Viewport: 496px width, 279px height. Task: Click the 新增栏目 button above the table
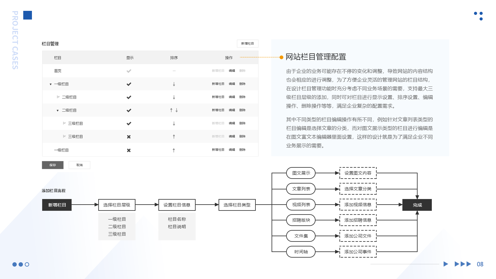point(247,43)
